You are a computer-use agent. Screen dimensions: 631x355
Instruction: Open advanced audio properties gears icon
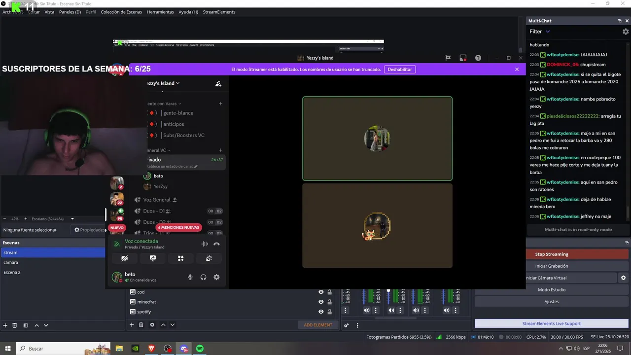point(347,325)
